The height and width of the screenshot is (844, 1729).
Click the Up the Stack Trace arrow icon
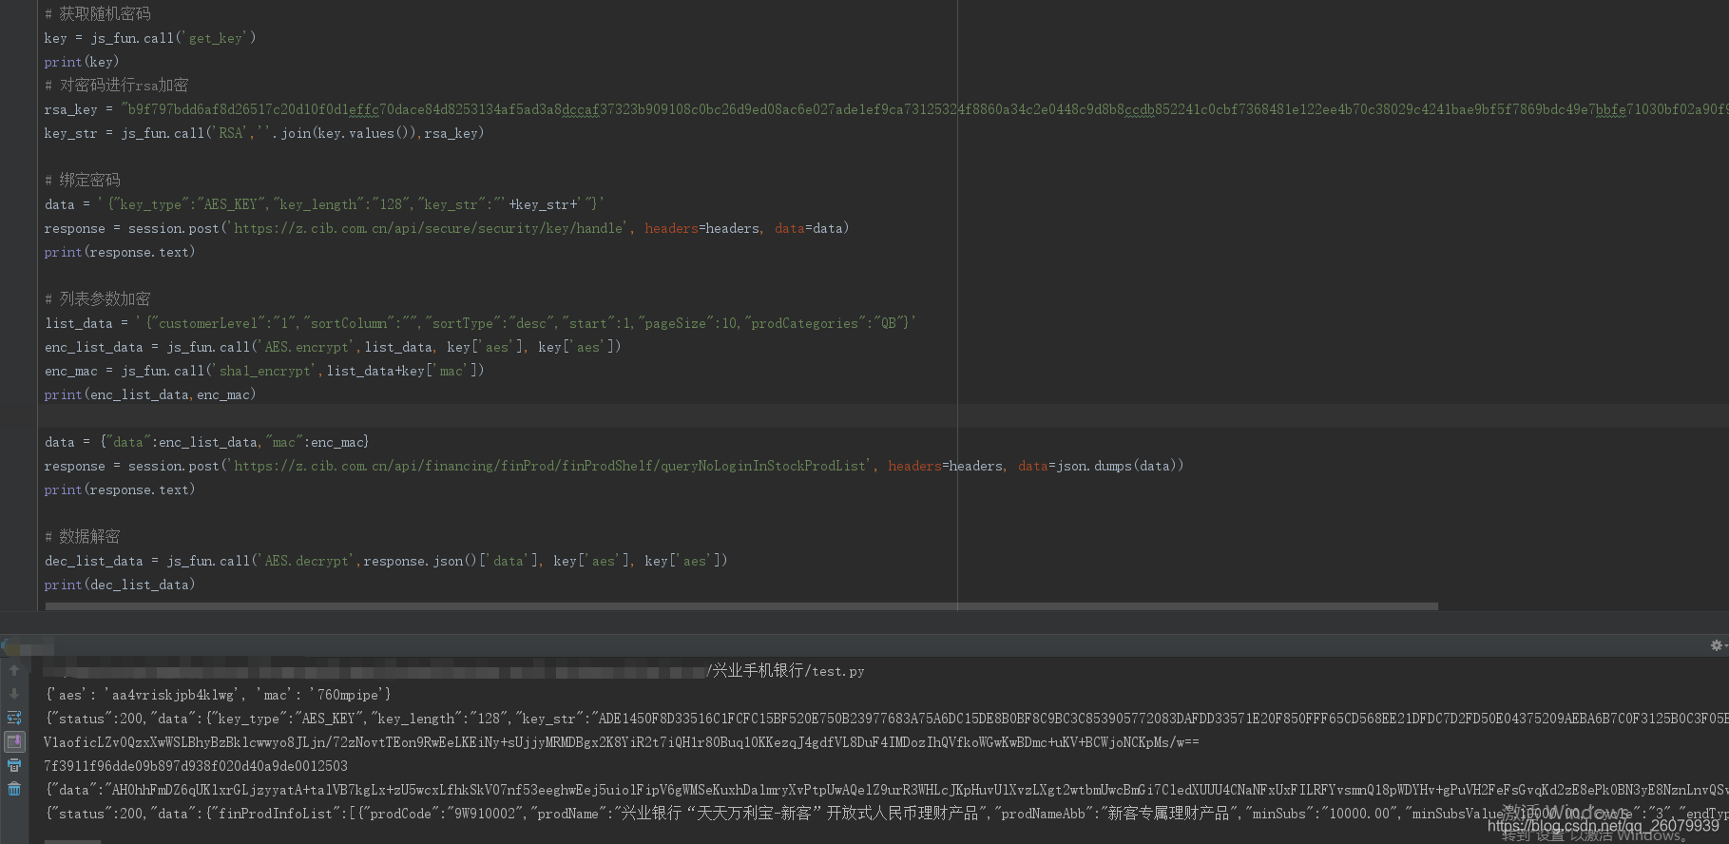[x=14, y=670]
